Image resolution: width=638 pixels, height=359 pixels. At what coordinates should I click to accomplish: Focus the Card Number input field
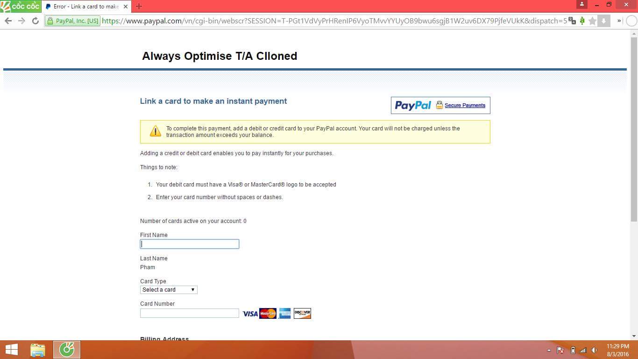coord(190,313)
